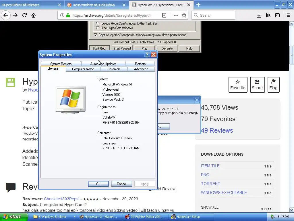Toggle reader view icon in address bar

(x=164, y=15)
